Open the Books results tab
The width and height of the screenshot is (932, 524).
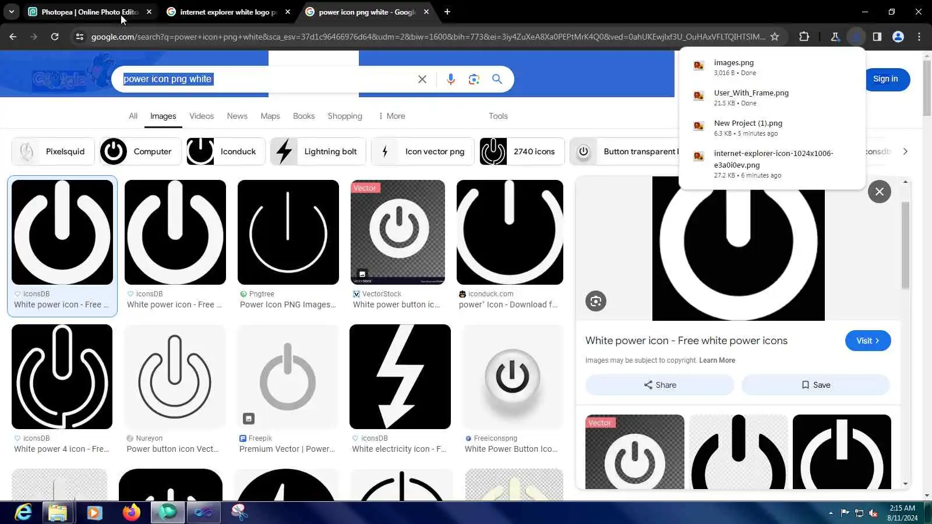[304, 116]
